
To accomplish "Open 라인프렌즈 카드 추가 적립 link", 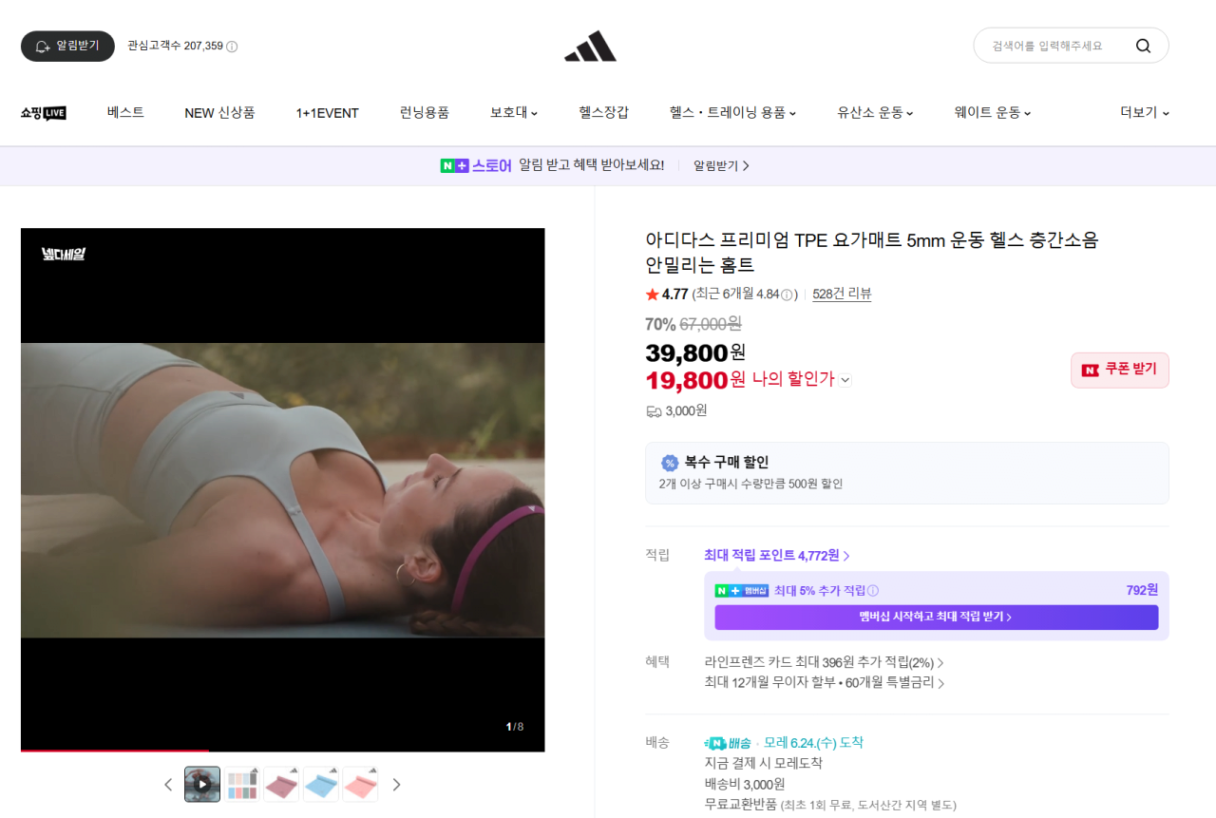I will (824, 662).
